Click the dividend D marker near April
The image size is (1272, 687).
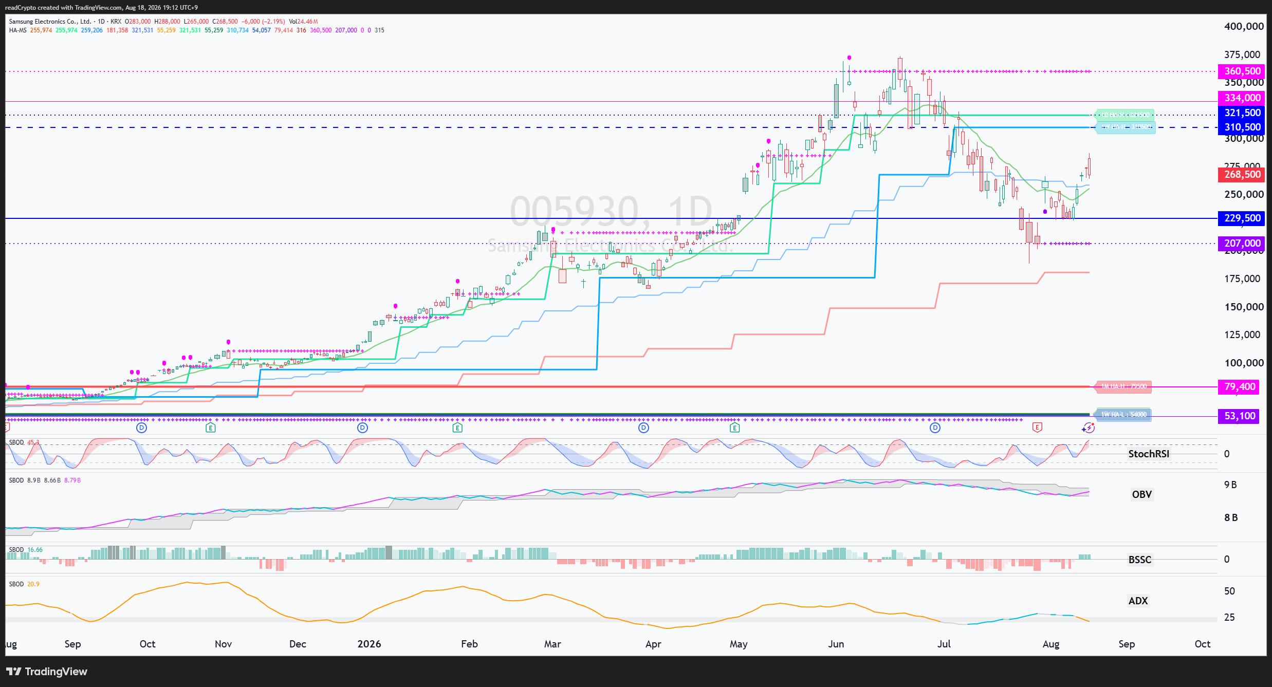coord(643,428)
